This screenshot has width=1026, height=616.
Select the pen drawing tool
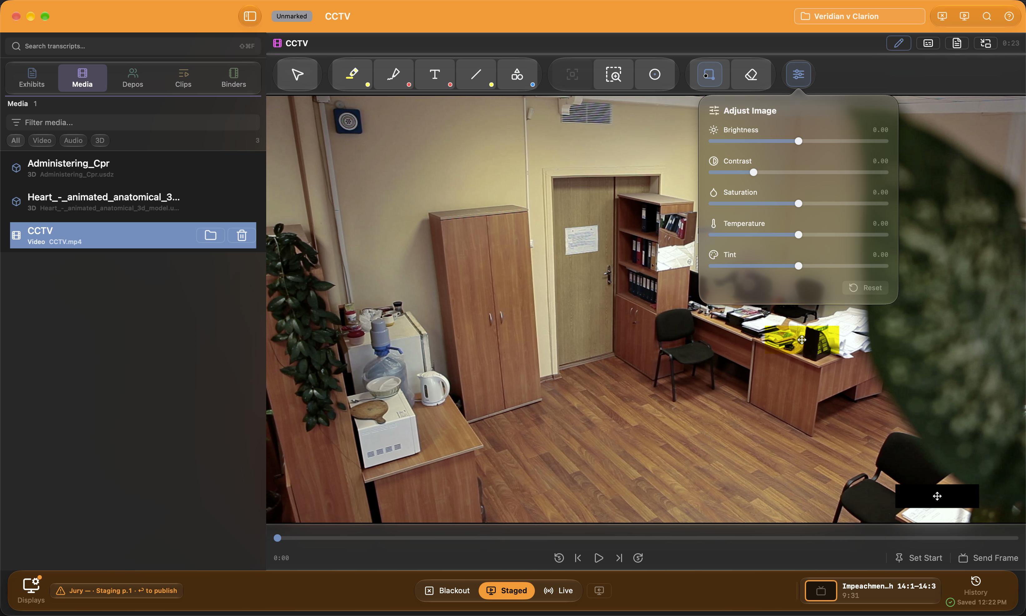click(x=393, y=75)
